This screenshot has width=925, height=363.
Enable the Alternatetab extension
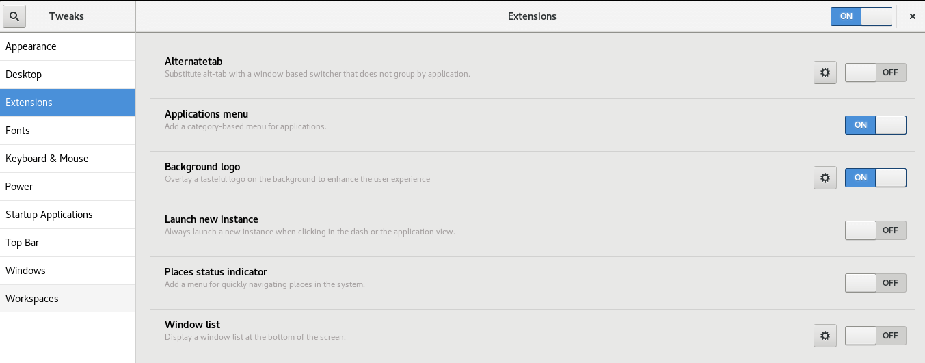(x=876, y=72)
